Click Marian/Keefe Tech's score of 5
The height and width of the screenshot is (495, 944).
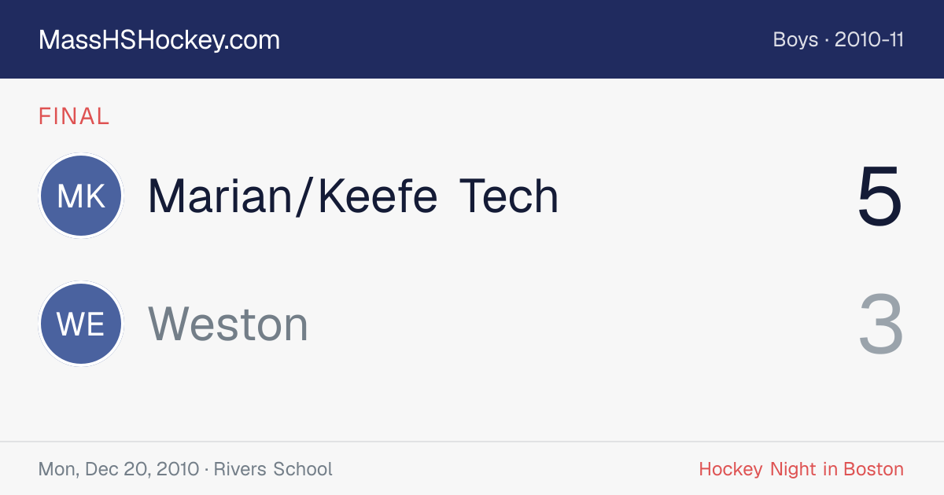(879, 196)
